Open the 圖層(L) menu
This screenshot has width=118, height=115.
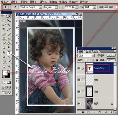point(34,1)
